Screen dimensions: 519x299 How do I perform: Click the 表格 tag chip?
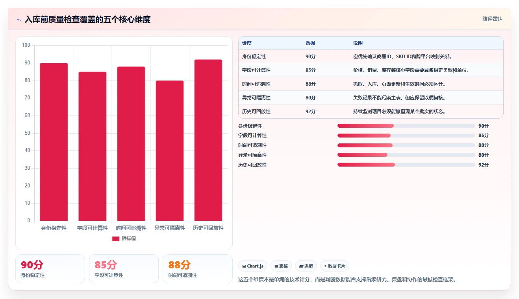coord(281,266)
